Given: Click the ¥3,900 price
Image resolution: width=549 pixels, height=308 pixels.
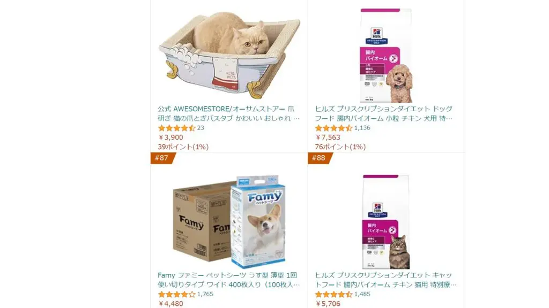Looking at the screenshot, I should (170, 137).
